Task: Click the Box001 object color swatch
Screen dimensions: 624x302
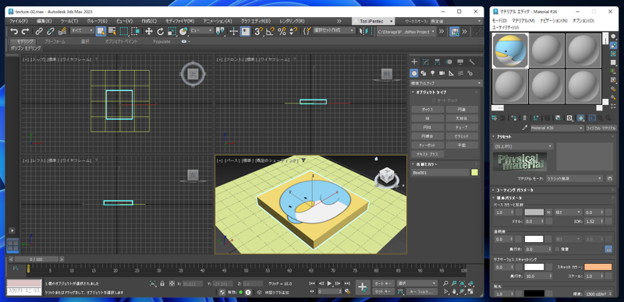Action: pyautogui.click(x=474, y=173)
